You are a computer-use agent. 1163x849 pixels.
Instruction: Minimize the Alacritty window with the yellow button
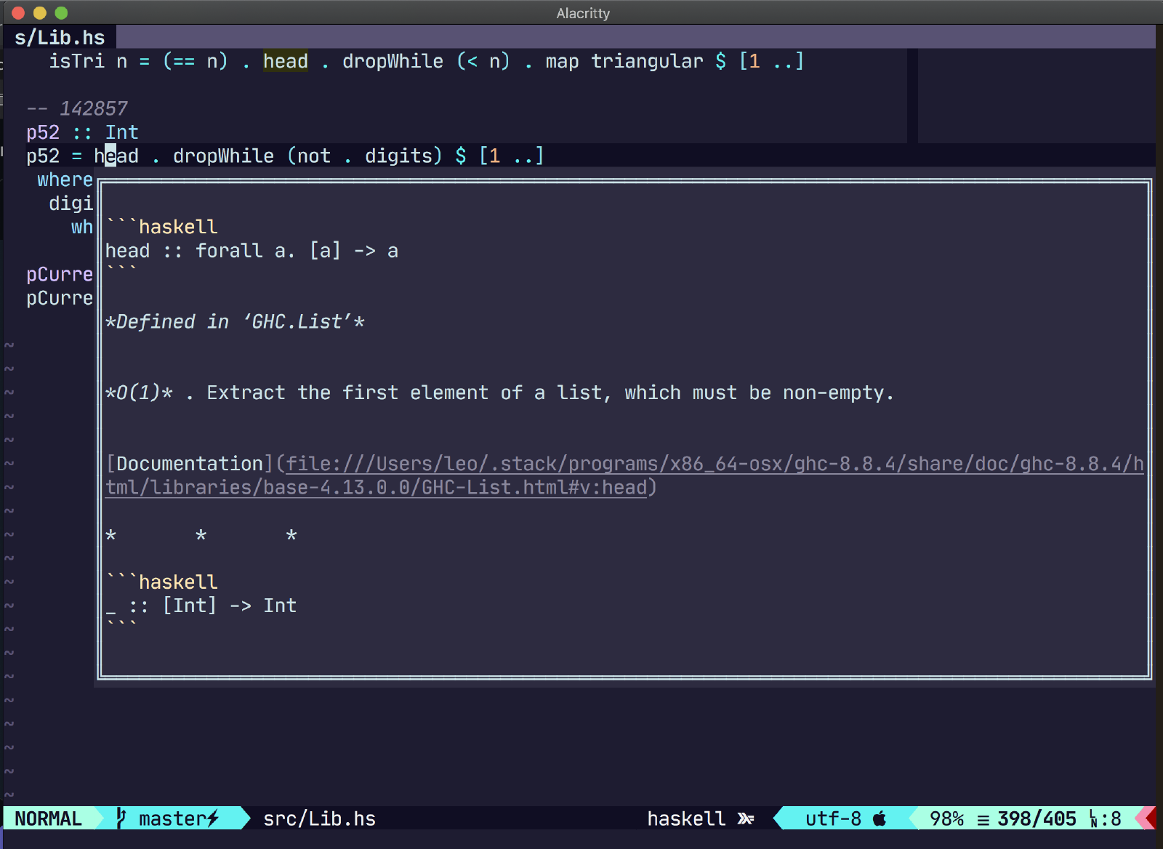tap(40, 12)
